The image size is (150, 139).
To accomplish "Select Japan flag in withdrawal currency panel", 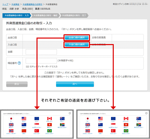I will (11, 118).
